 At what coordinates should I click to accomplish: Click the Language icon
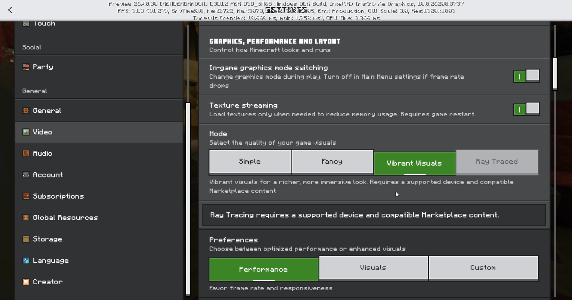[26, 260]
